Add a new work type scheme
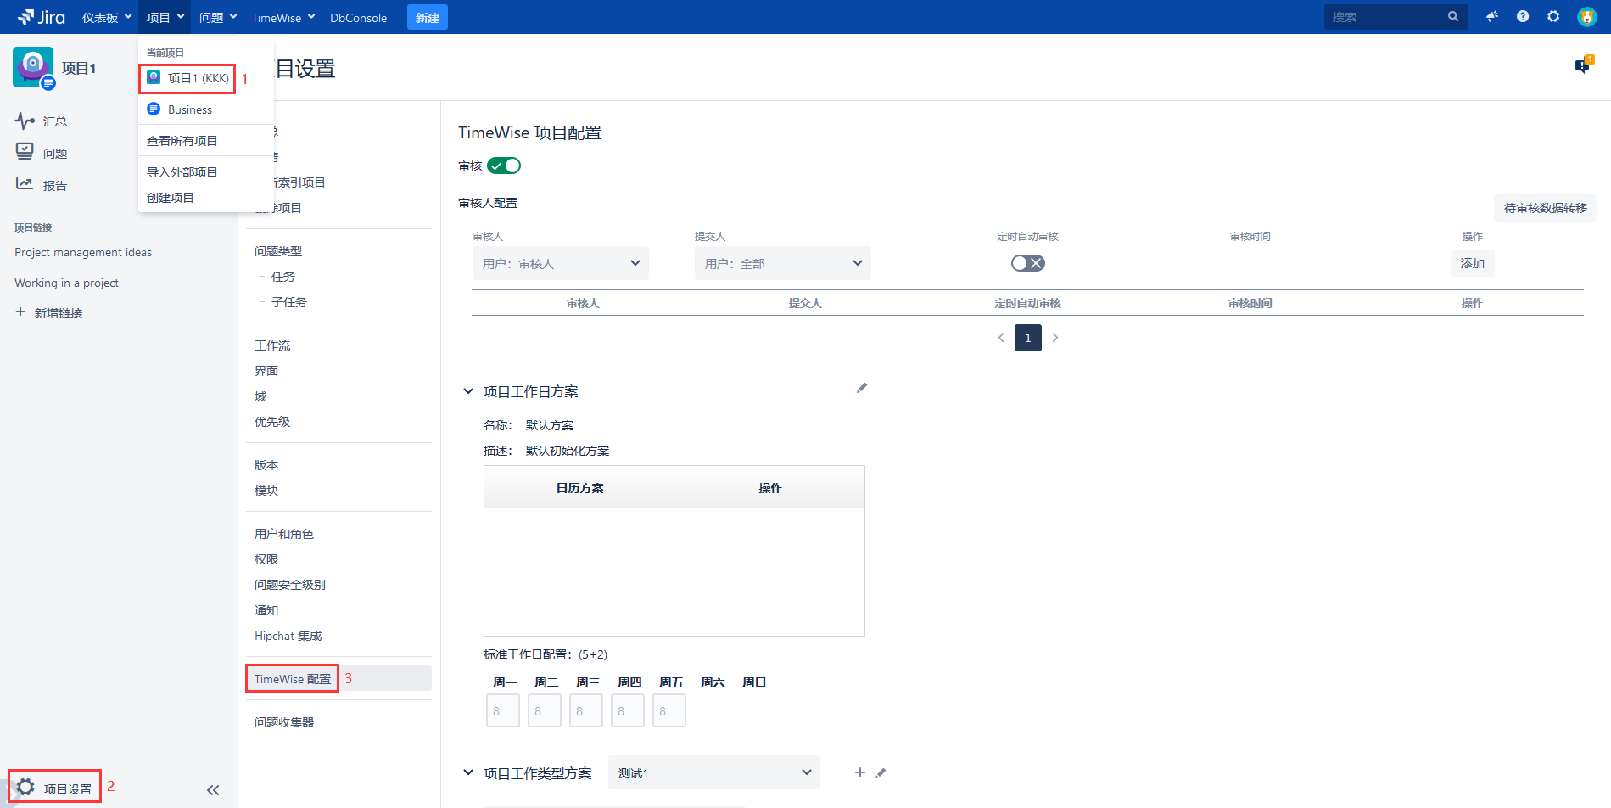Image resolution: width=1611 pixels, height=808 pixels. pyautogui.click(x=859, y=772)
